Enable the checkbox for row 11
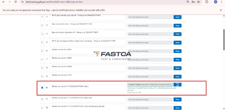The width and height of the screenshot is (225, 110). pos(42,99)
